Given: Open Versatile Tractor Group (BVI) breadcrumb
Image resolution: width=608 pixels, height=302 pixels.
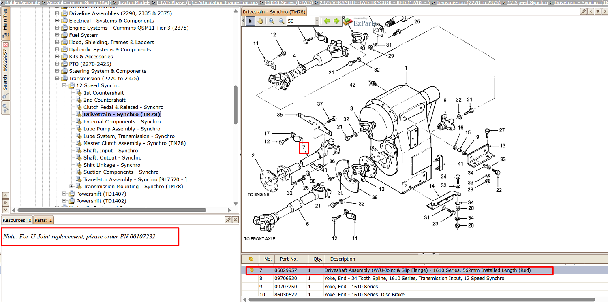Looking at the screenshot, I should (x=79, y=2).
